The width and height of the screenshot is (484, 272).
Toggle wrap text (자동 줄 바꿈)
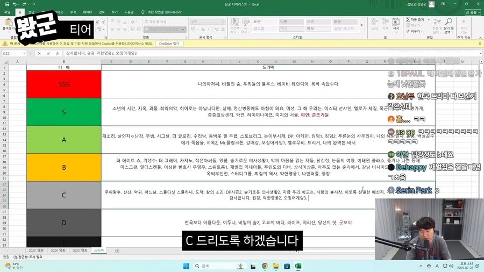tap(155, 22)
